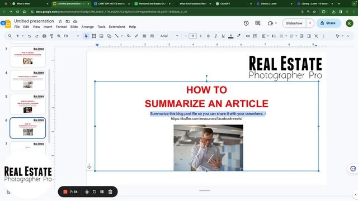Toggle the numbered list

pyautogui.click(x=291, y=36)
